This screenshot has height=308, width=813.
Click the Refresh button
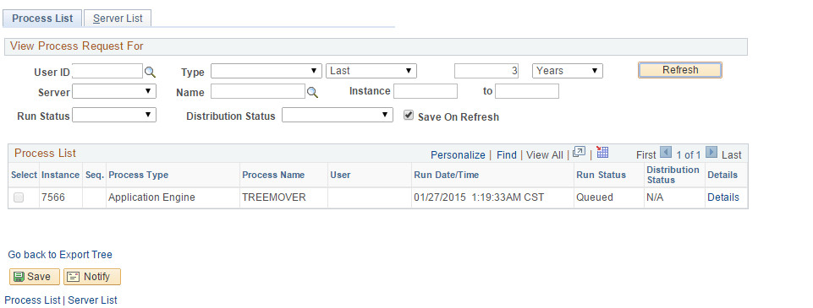pos(679,70)
